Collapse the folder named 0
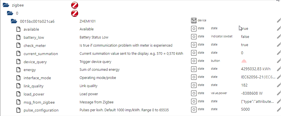281x116 pixels. pyautogui.click(x=10, y=13)
